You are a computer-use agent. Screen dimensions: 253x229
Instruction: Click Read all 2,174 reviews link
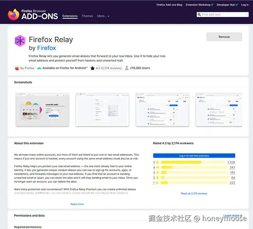(194, 193)
